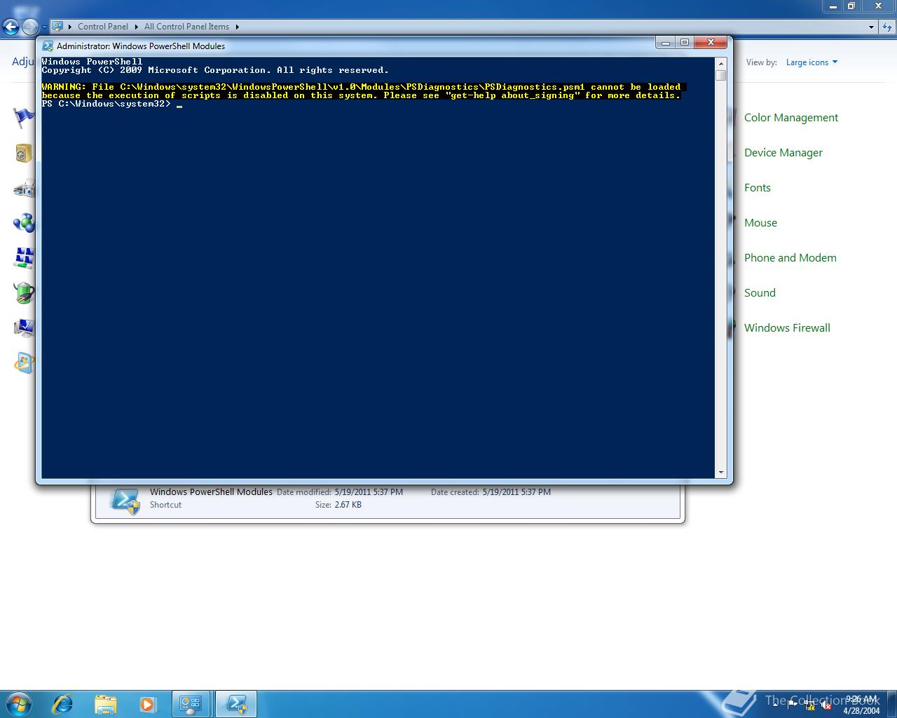897x718 pixels.
Task: Click the printer and camera icon
Action: pyautogui.click(x=24, y=188)
